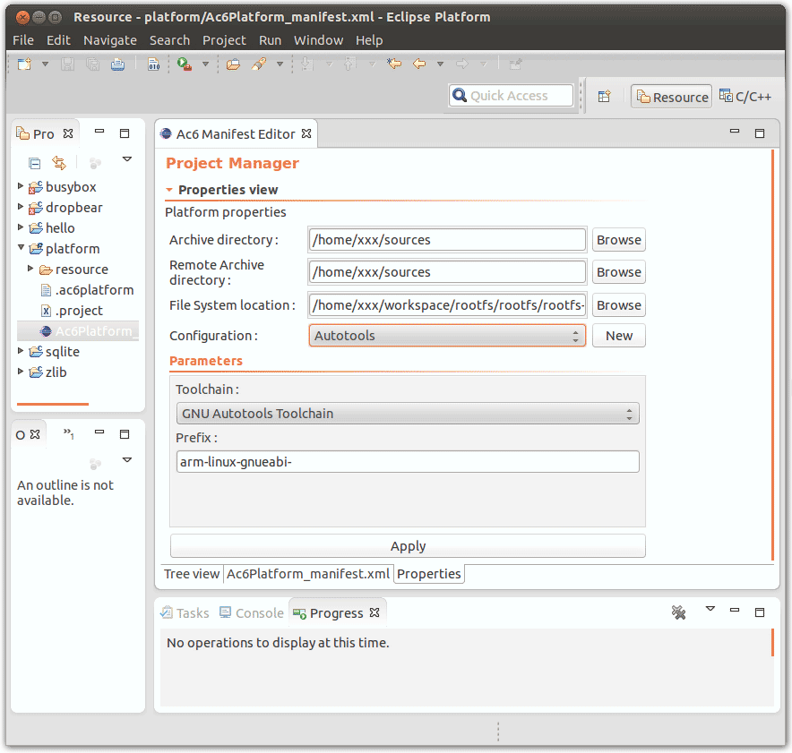
Task: Click Remove All Finished Operations icon
Action: [x=678, y=612]
